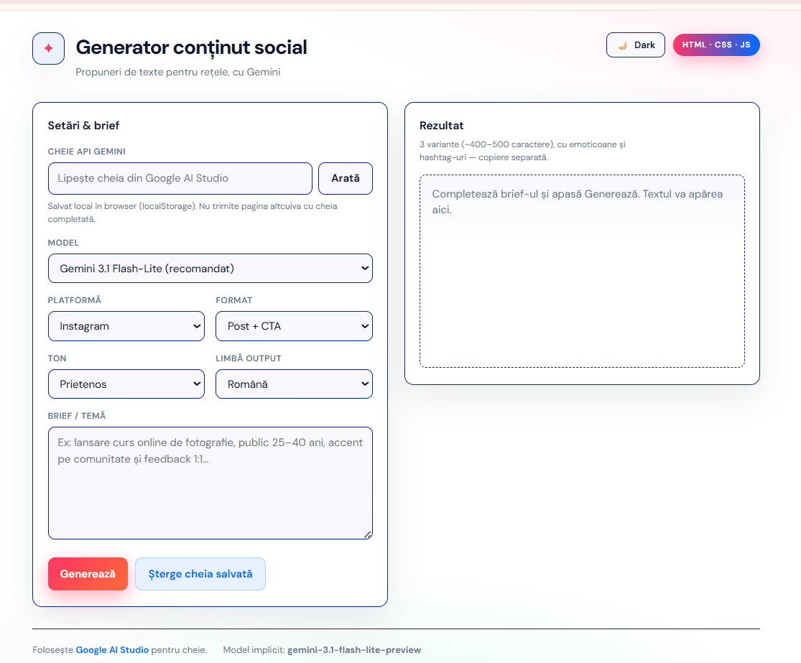Screen dimensions: 801x663
Task: Click the sparkle logo icon
Action: coord(48,49)
